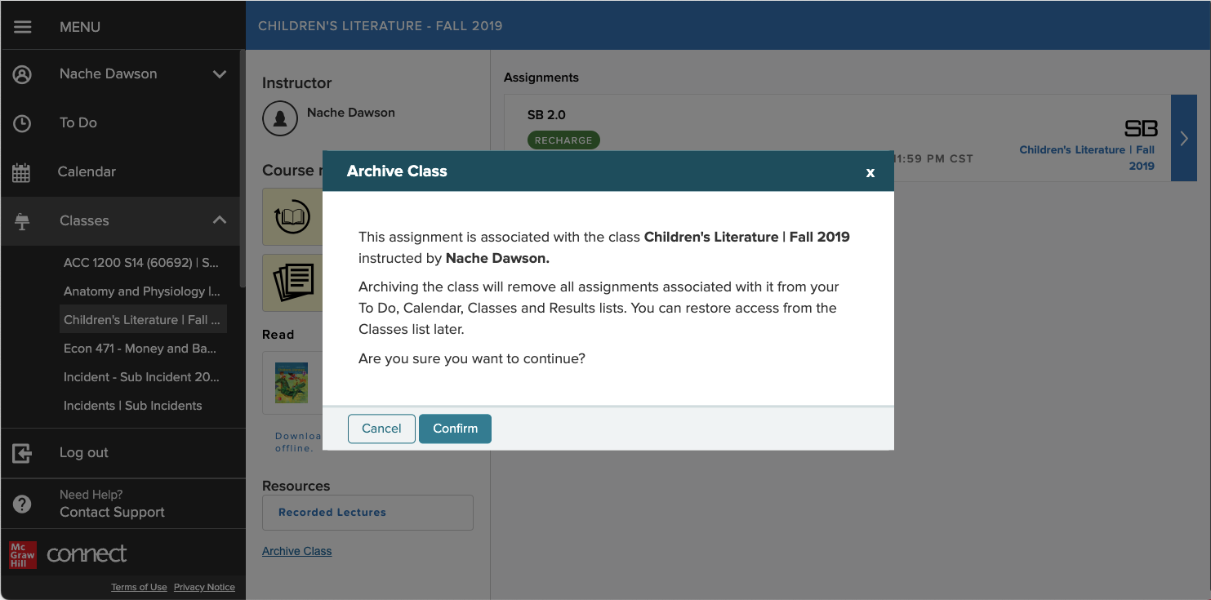Viewport: 1211px width, 600px height.
Task: Click the To Do clock icon
Action: 22,123
